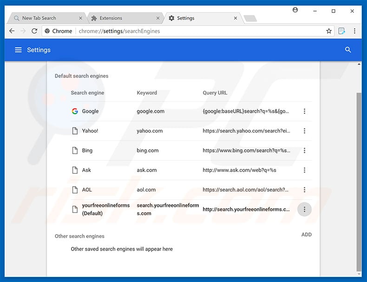Click the Yahoo query URL text
The image size is (367, 282).
click(x=246, y=131)
